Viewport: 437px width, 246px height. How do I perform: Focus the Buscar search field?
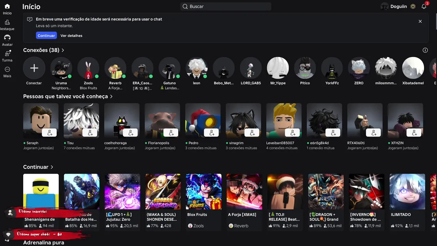pyautogui.click(x=226, y=6)
